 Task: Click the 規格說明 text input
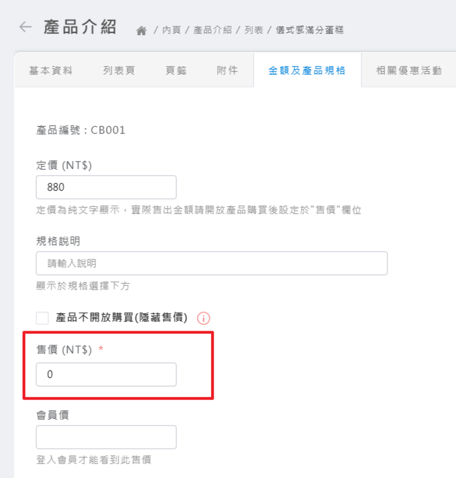212,263
